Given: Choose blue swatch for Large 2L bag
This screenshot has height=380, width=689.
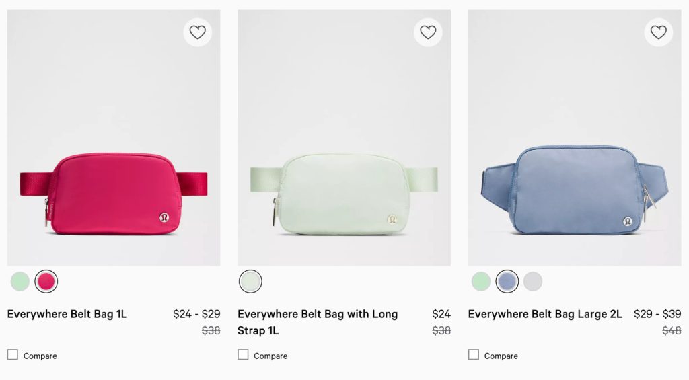Looking at the screenshot, I should (x=507, y=281).
